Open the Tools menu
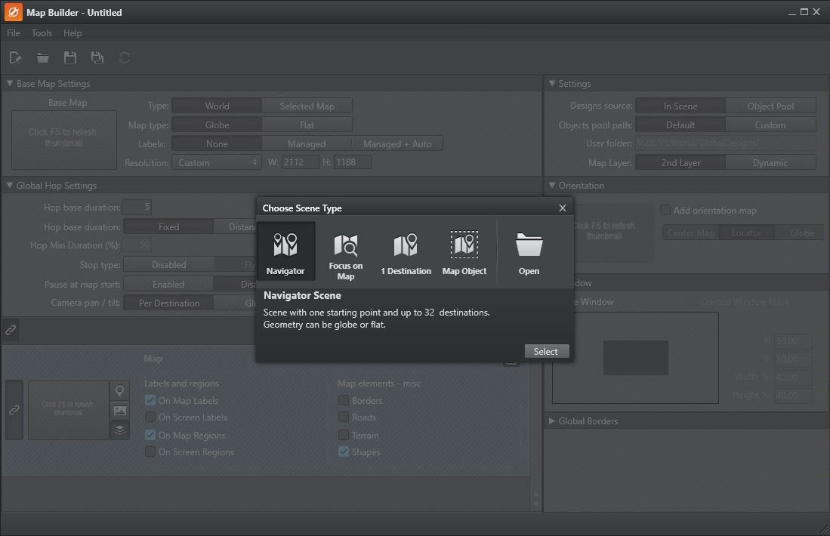This screenshot has width=830, height=536. [42, 33]
